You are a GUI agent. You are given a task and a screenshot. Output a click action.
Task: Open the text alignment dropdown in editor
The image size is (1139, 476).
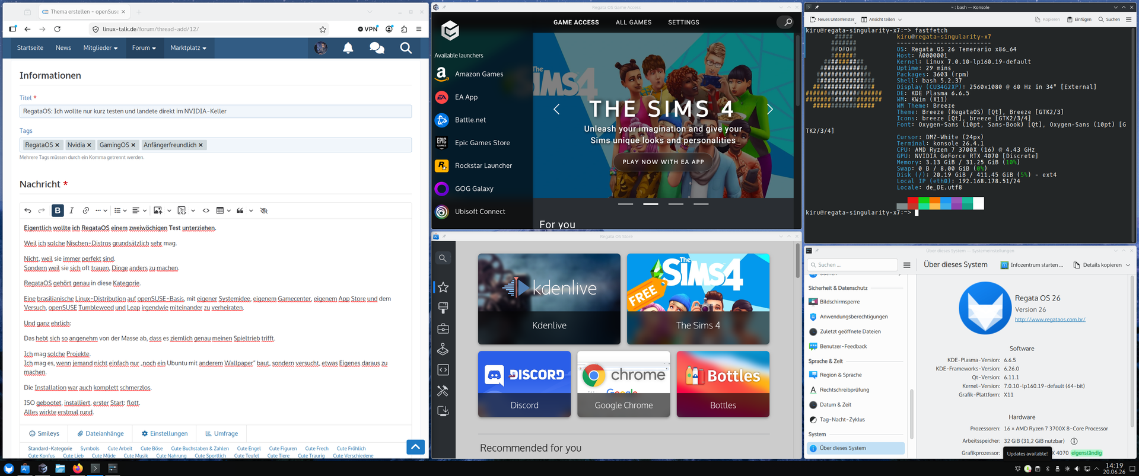tap(139, 210)
